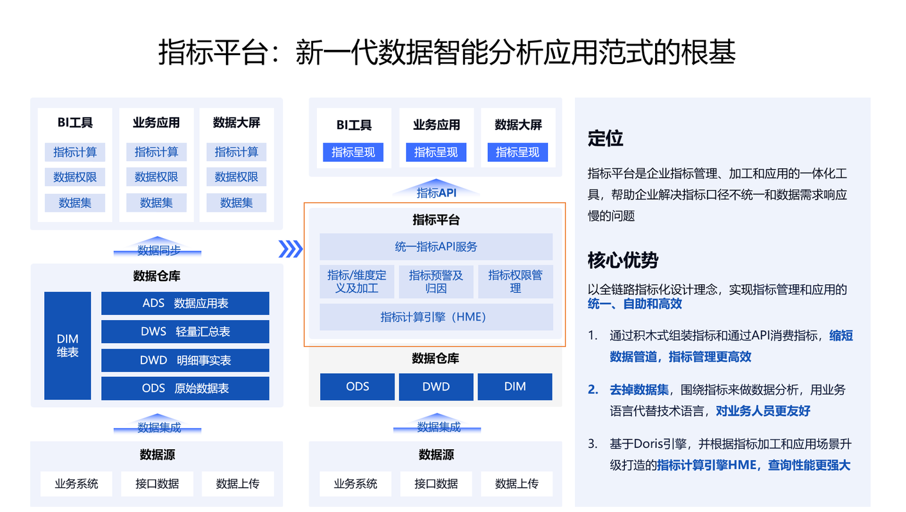Click the 指标权限管理 block

[515, 282]
